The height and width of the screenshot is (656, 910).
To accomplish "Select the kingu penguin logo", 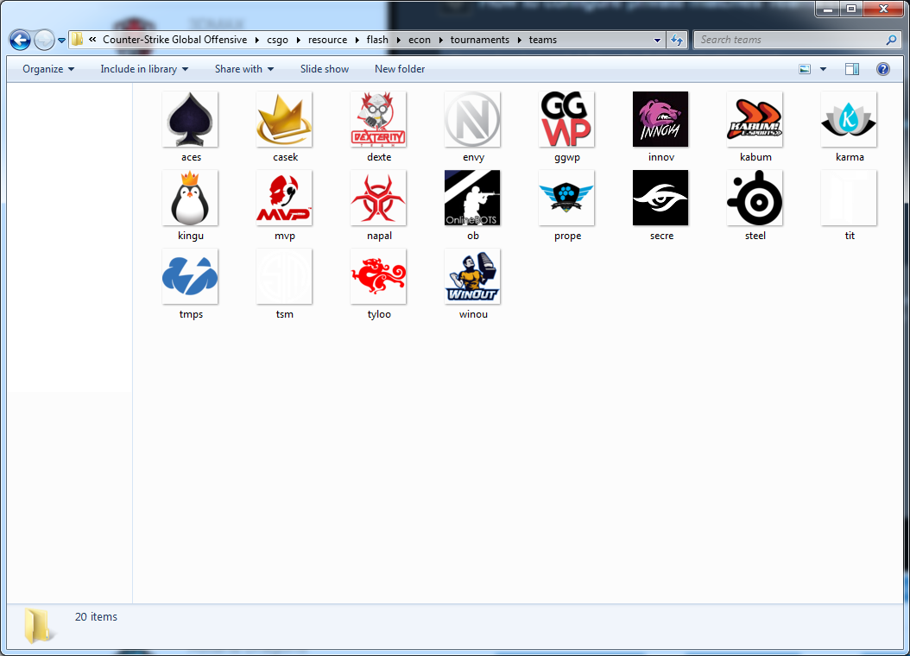I will coord(190,198).
